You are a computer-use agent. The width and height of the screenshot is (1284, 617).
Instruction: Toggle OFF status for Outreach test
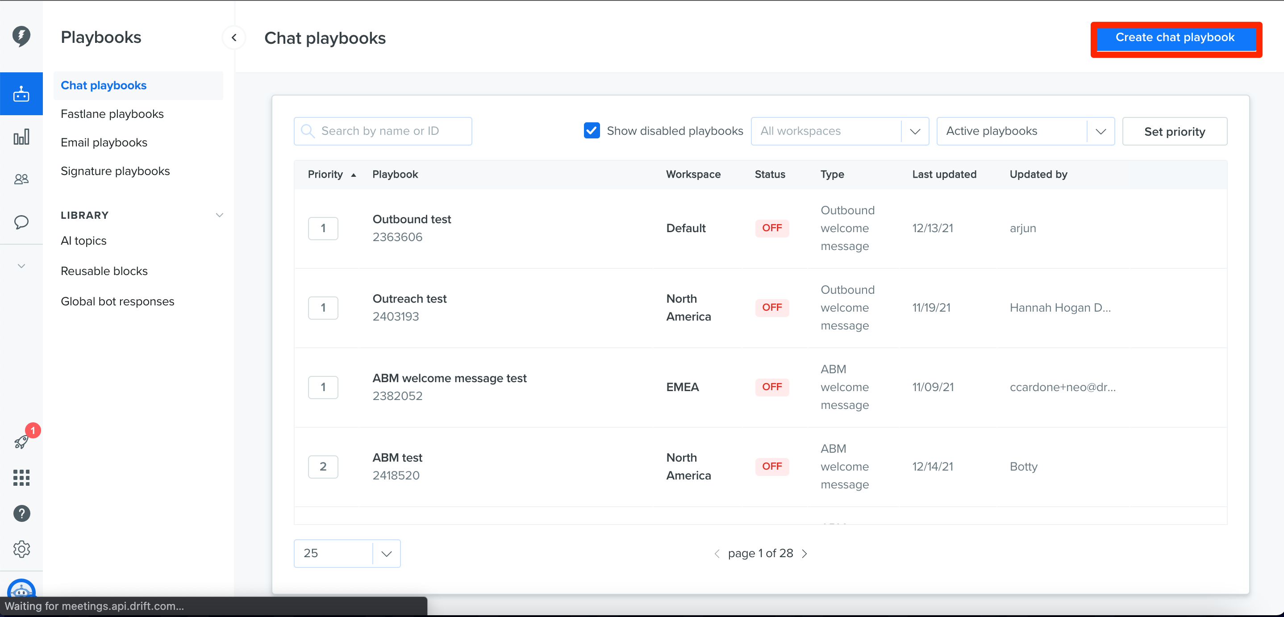pos(771,308)
